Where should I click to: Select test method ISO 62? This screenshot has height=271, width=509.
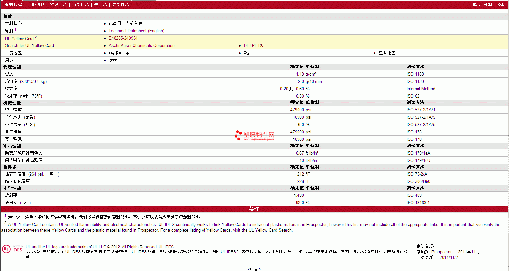coord(413,96)
